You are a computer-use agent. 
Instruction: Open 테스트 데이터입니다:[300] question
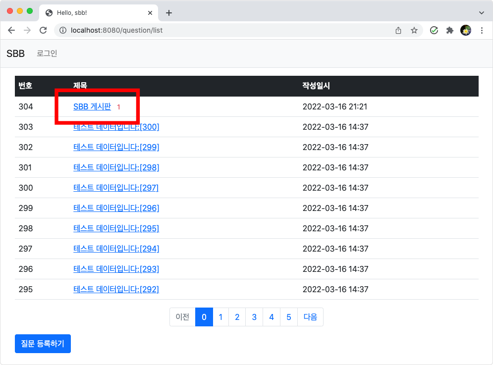[x=116, y=127]
